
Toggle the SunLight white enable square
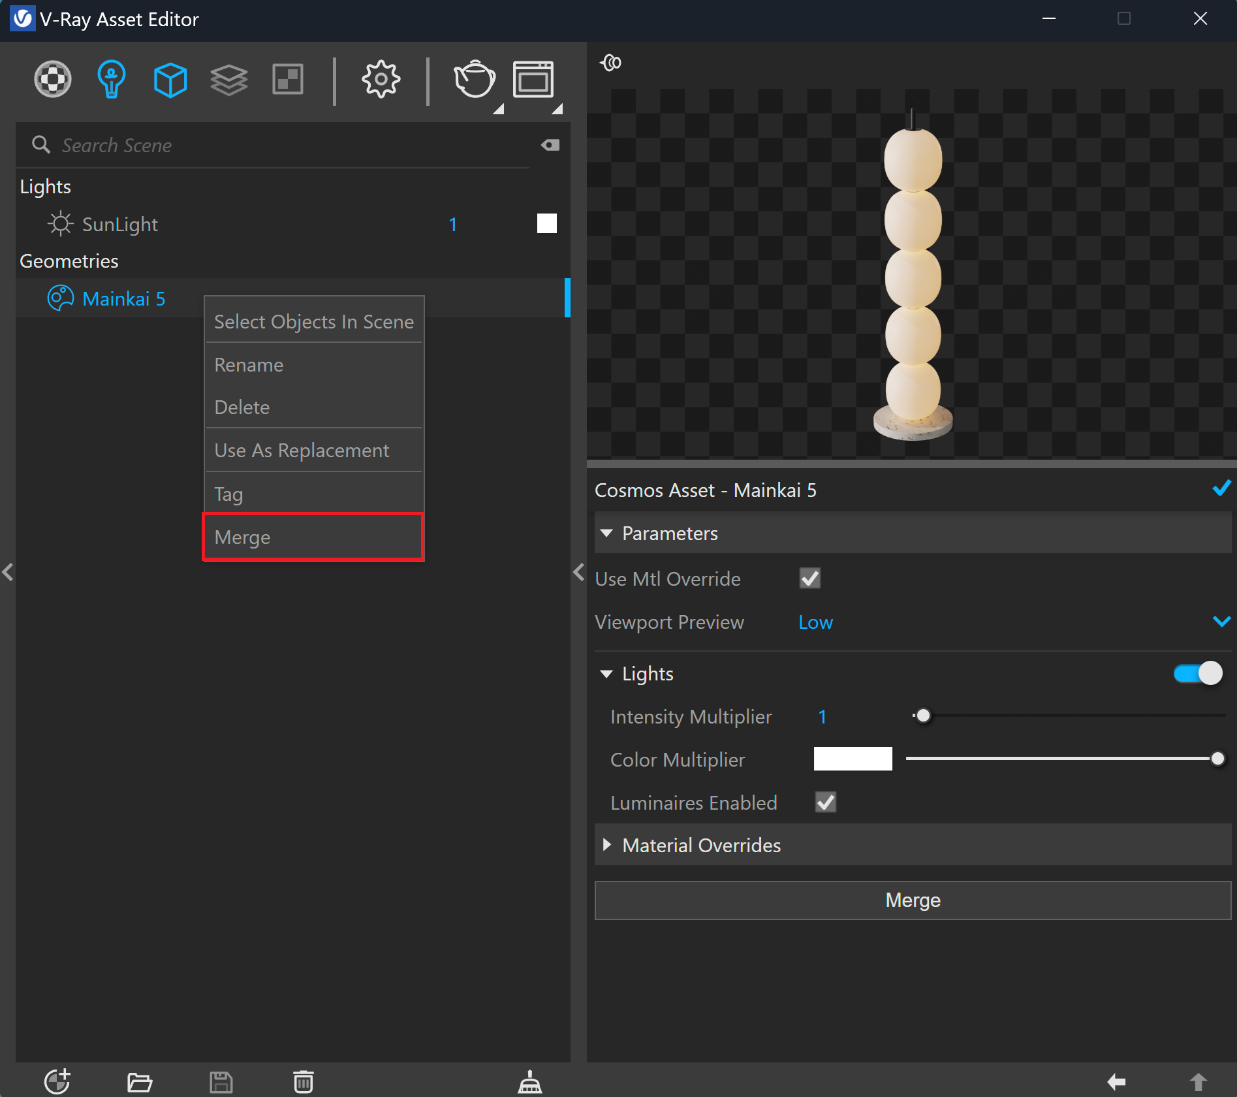point(547,223)
